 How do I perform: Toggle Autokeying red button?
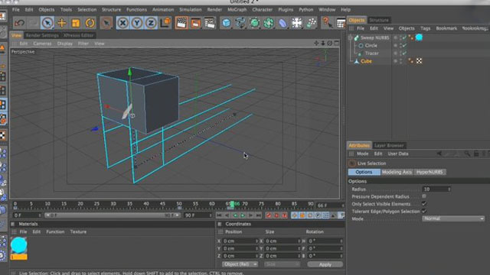(x=276, y=215)
